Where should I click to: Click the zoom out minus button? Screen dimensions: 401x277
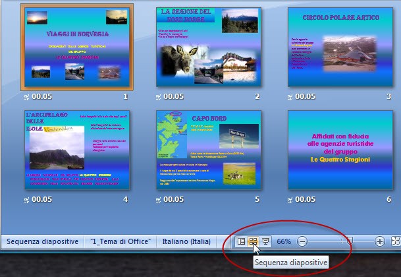[302, 242]
